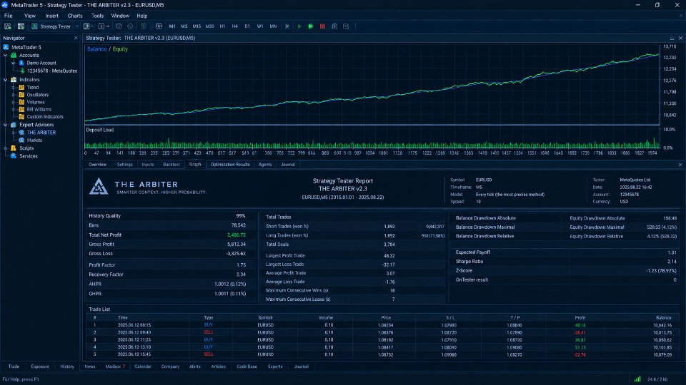Click the Indicators folder icon

click(14, 79)
